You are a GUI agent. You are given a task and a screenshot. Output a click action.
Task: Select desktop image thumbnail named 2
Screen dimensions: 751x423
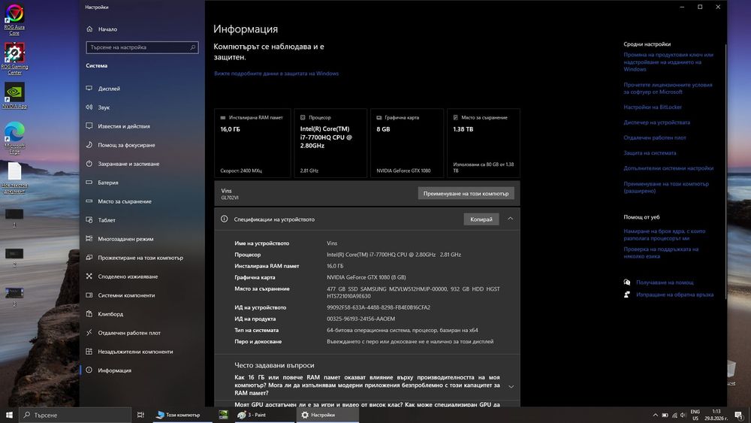(x=14, y=257)
